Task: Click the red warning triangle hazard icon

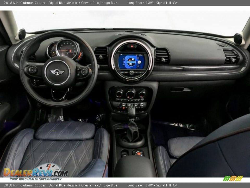Action: pos(132,46)
